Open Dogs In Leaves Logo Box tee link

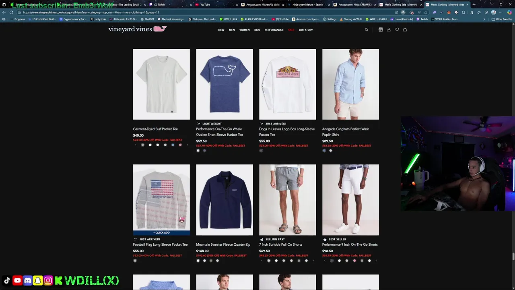[x=287, y=132]
